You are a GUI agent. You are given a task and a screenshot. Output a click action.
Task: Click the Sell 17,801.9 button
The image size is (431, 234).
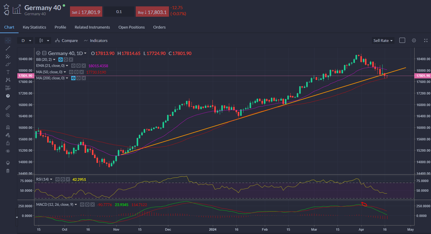click(x=86, y=12)
